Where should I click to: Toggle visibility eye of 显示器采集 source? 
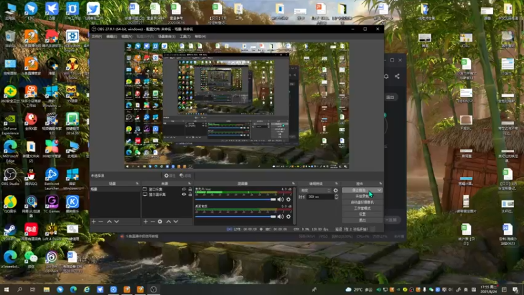click(184, 194)
